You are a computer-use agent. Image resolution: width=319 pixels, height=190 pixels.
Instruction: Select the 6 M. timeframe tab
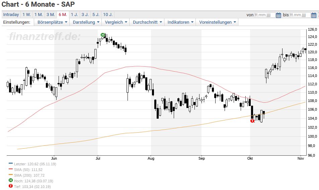pyautogui.click(x=63, y=15)
